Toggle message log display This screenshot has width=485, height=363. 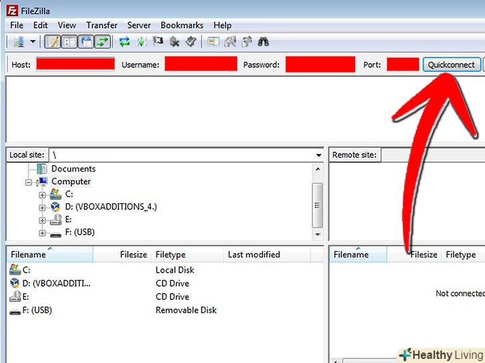53,42
